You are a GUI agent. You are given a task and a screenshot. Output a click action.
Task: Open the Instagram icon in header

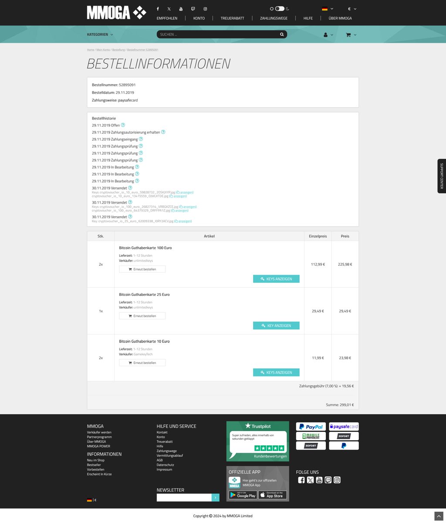(205, 9)
